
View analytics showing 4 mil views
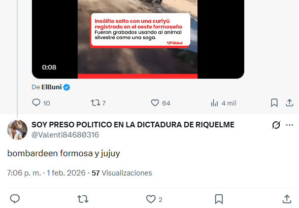coord(223,103)
